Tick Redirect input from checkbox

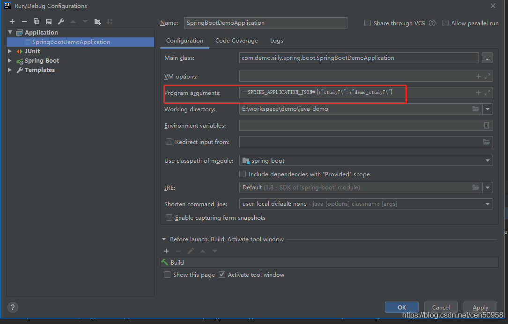169,142
